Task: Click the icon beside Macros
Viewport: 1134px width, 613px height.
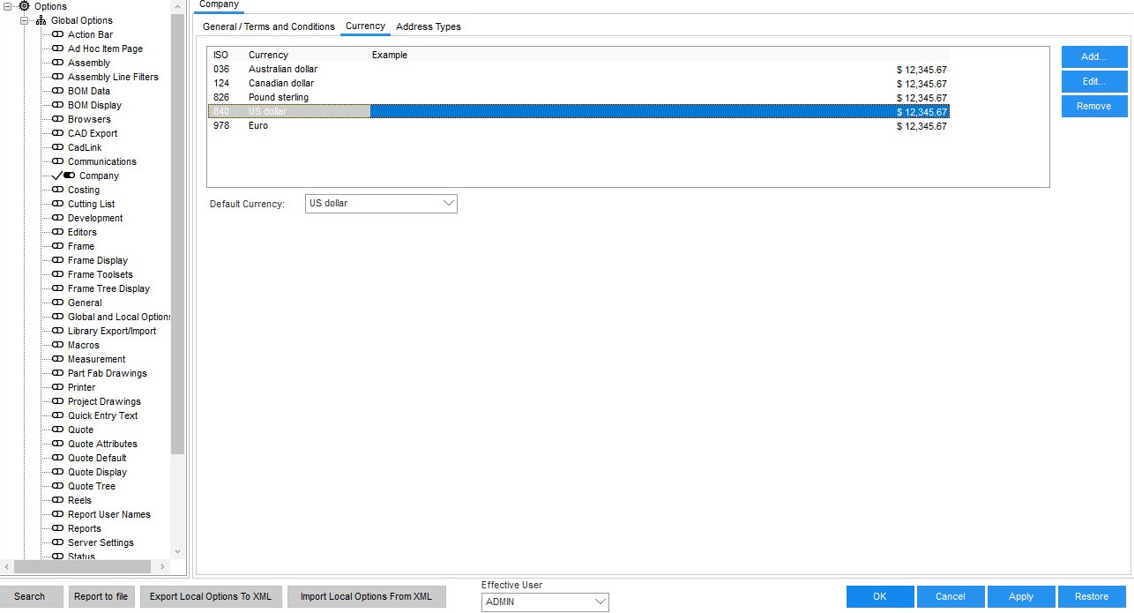Action: (x=58, y=345)
